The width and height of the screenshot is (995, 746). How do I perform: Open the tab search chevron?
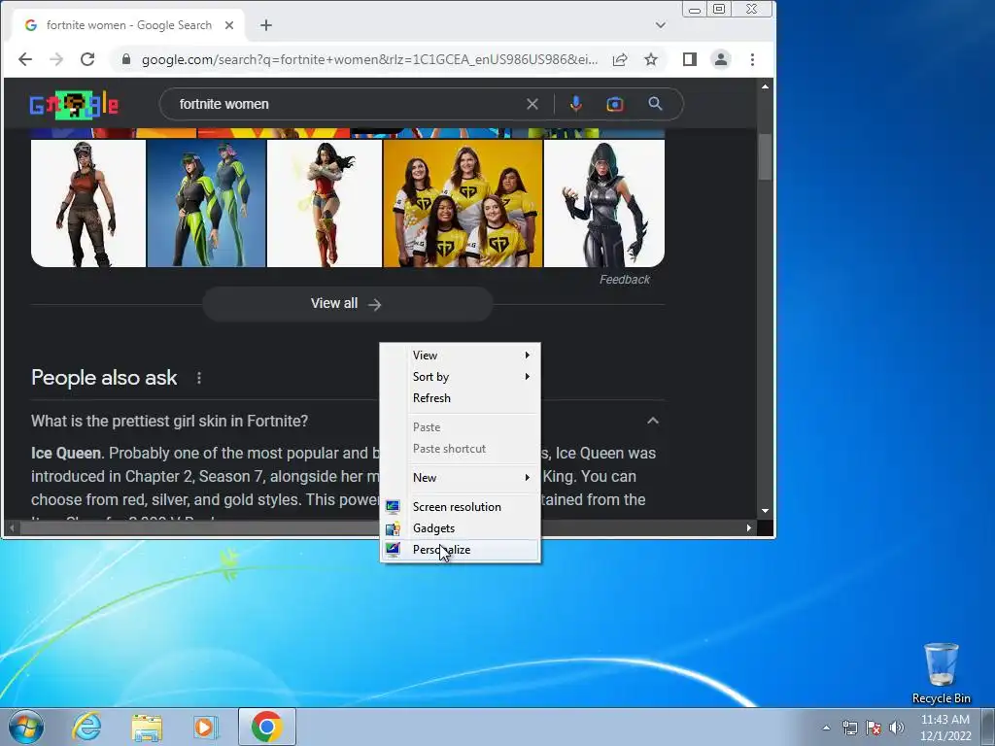coord(661,25)
